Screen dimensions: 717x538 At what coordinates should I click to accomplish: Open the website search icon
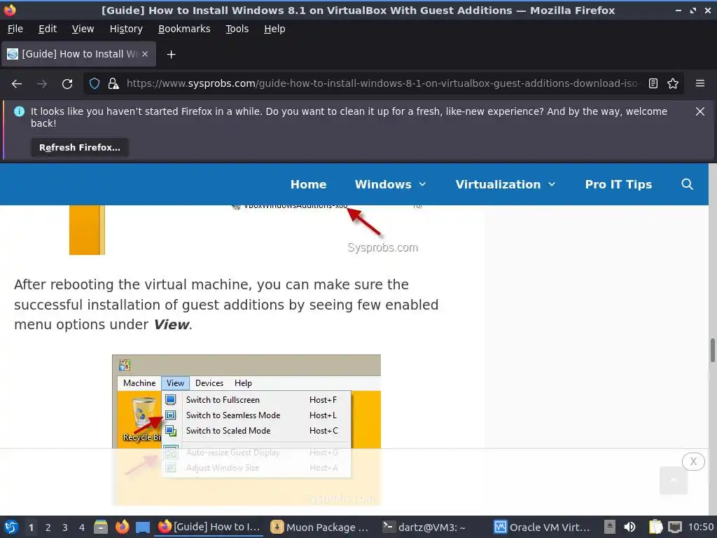pos(687,184)
